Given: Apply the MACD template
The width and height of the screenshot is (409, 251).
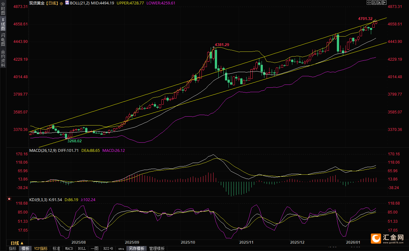Looking at the screenshot, I should [69, 248].
